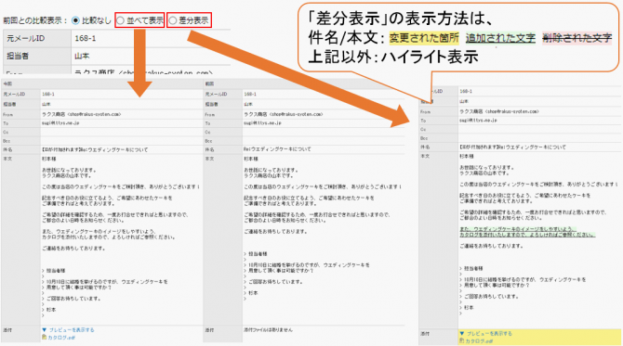Open プレビューを表示する link in highlighted attachment row

click(489, 334)
